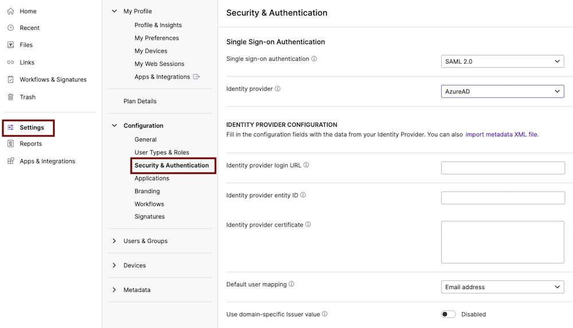Select Applications under Configuration
This screenshot has height=328, width=573.
[x=152, y=178]
